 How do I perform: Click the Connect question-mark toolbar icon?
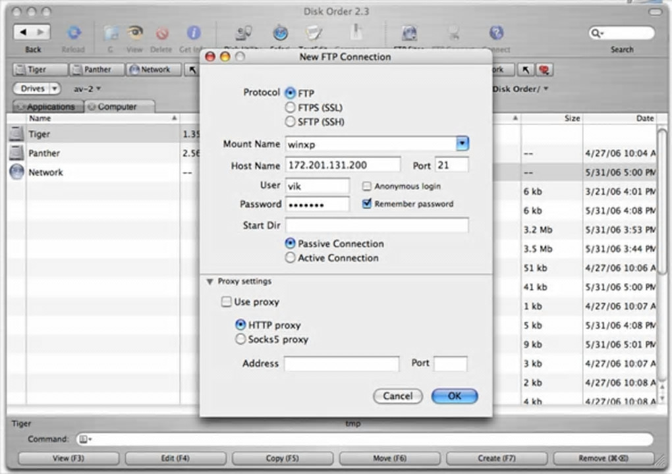[x=496, y=33]
